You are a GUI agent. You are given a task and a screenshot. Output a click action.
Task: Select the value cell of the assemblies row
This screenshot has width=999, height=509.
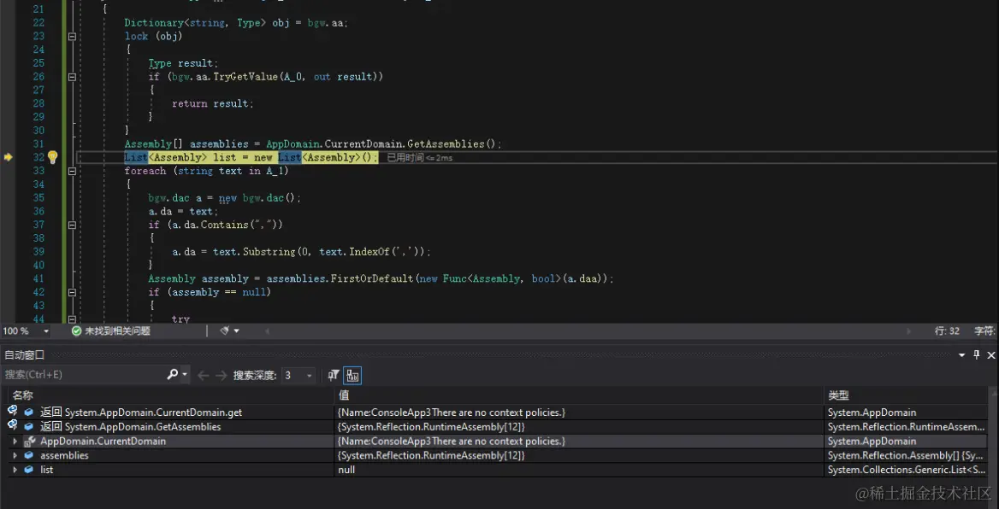(578, 455)
